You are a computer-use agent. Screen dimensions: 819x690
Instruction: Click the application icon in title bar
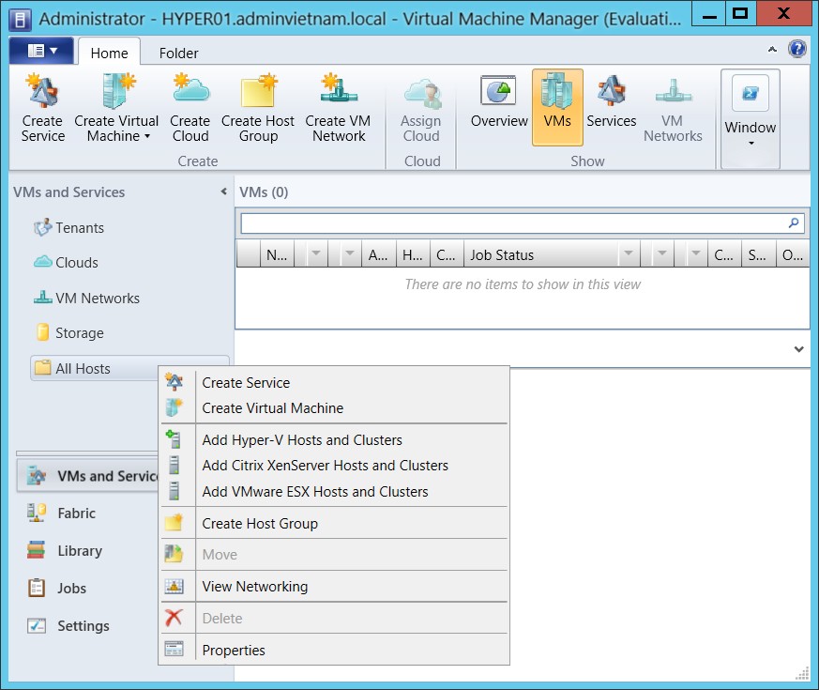click(x=20, y=20)
